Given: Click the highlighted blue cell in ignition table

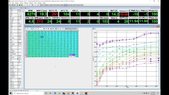Looking at the screenshot, I should (x=42, y=37).
